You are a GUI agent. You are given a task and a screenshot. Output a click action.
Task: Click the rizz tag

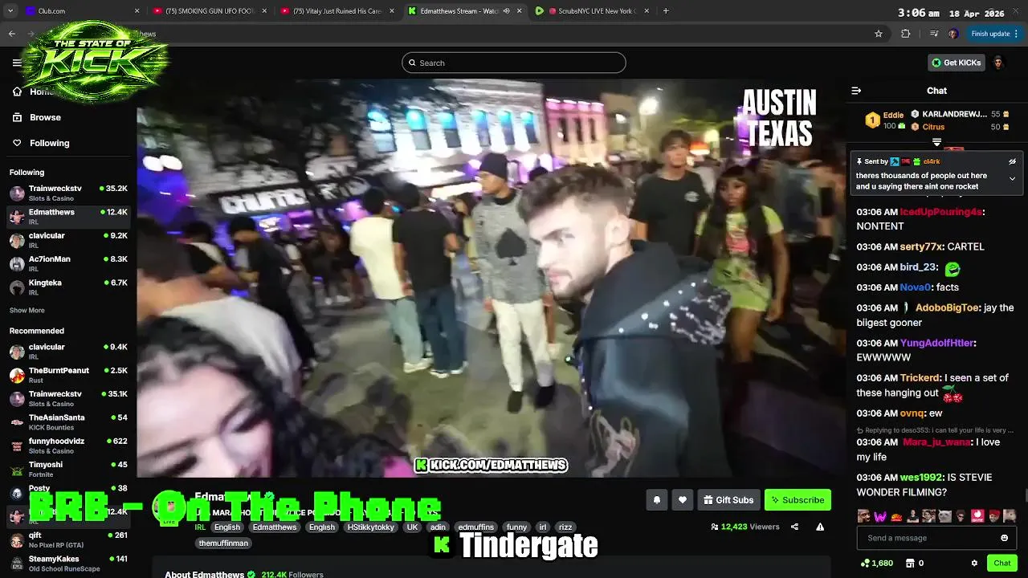point(565,527)
